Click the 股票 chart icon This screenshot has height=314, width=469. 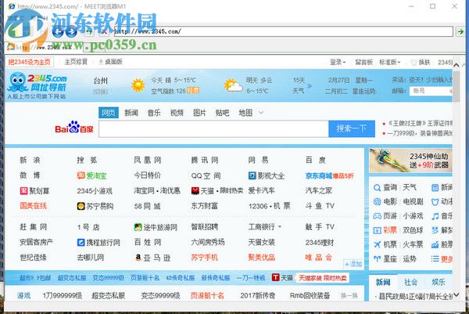pos(435,244)
